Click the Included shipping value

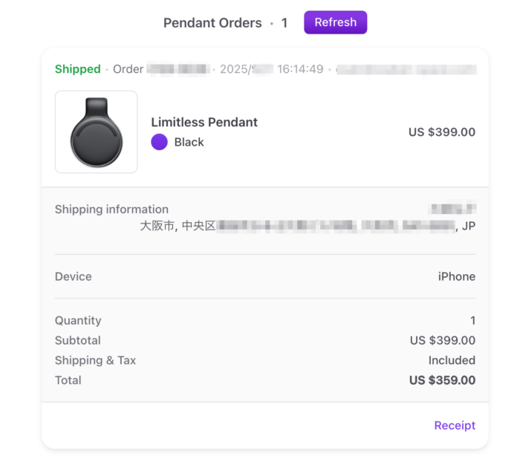(x=451, y=360)
